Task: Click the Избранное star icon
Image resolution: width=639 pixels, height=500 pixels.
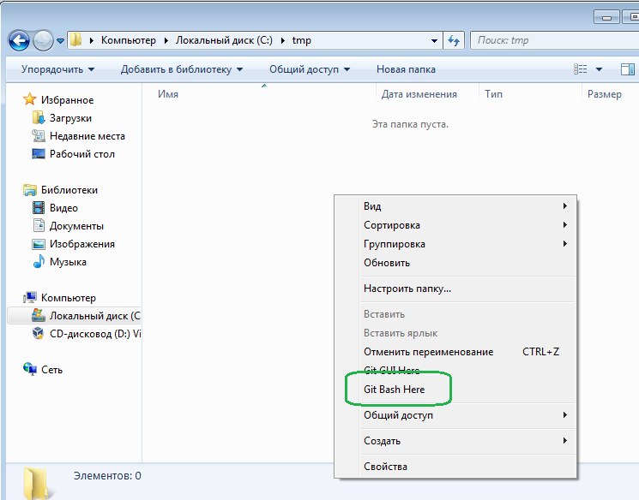Action: [29, 99]
